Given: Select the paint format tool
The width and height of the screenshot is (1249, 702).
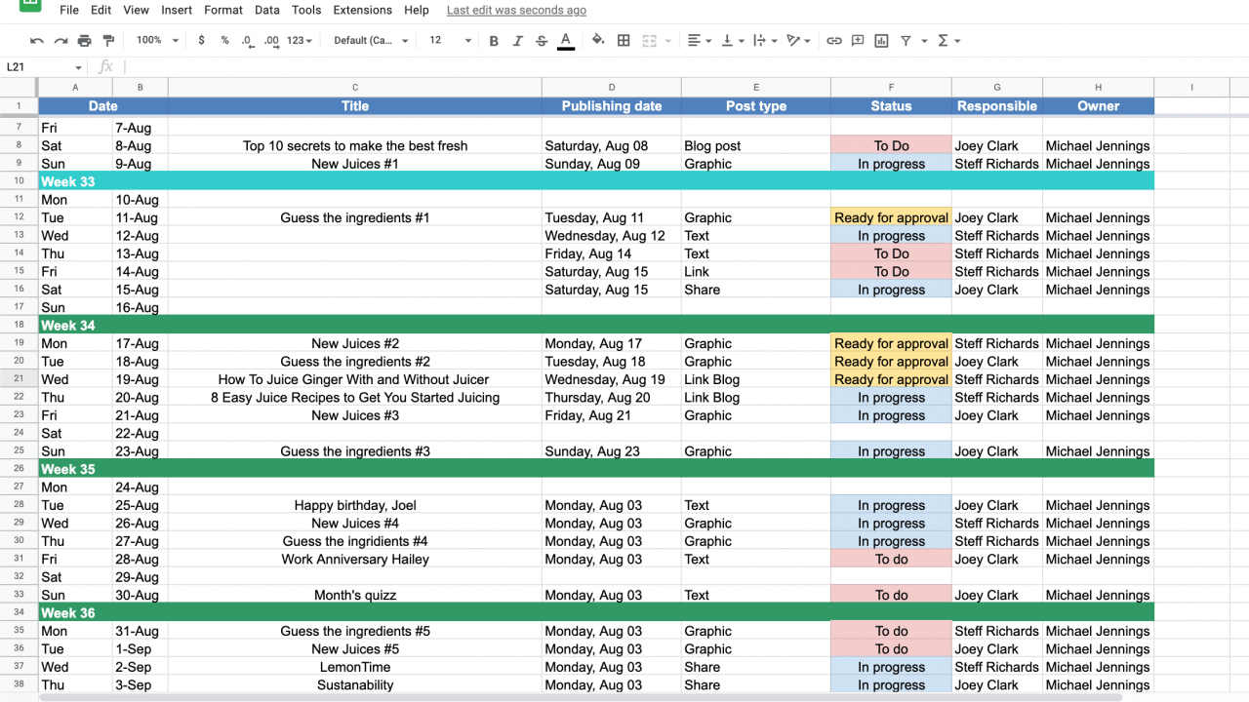Looking at the screenshot, I should point(109,40).
